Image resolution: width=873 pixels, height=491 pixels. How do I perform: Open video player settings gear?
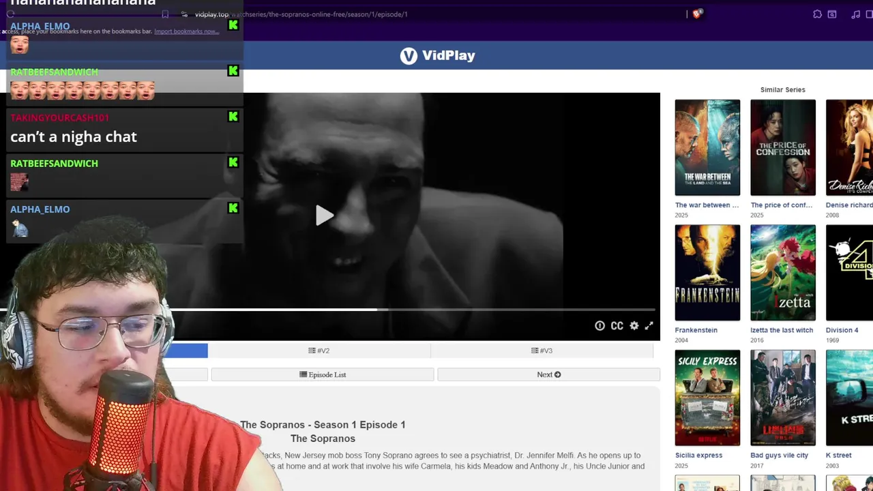coord(634,326)
